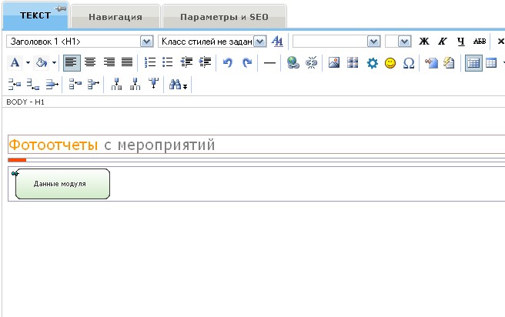Open the fill bucket background color picker
The height and width of the screenshot is (317, 505).
click(x=44, y=63)
